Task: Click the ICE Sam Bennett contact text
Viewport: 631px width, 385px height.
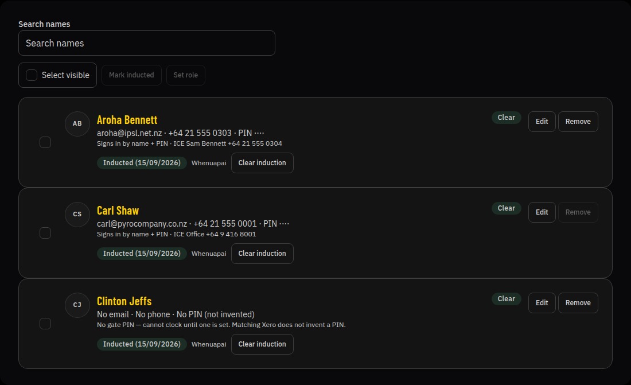Action: 228,144
